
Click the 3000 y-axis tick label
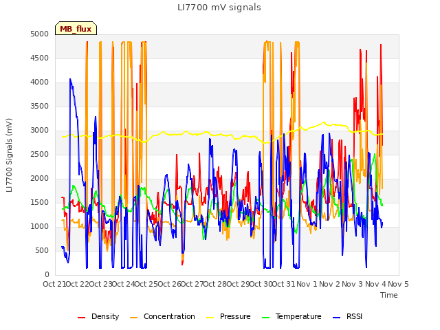40,130
